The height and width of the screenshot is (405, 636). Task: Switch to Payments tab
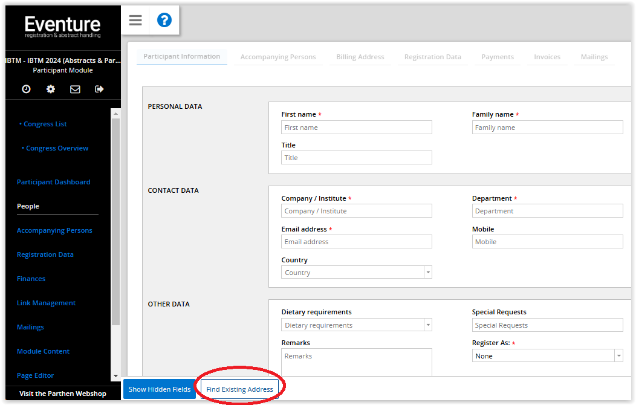pos(498,57)
